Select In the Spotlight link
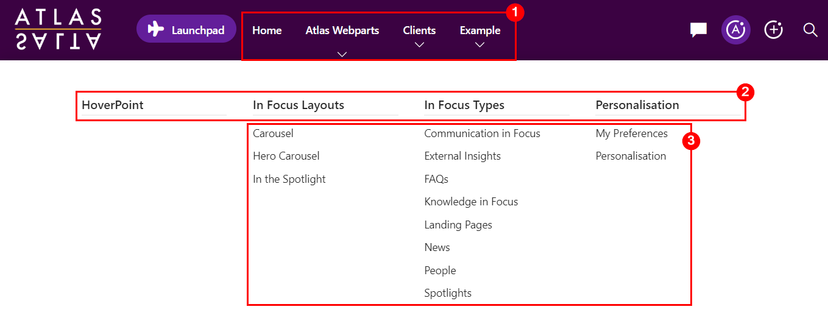828x315 pixels. [x=289, y=179]
